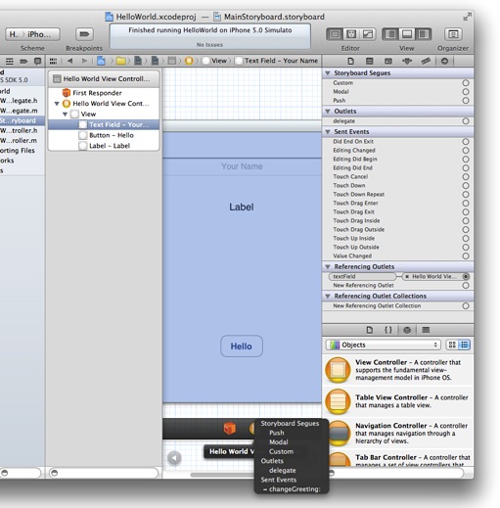500x508 pixels.
Task: Open the Scheme selector popup
Action: 32,34
